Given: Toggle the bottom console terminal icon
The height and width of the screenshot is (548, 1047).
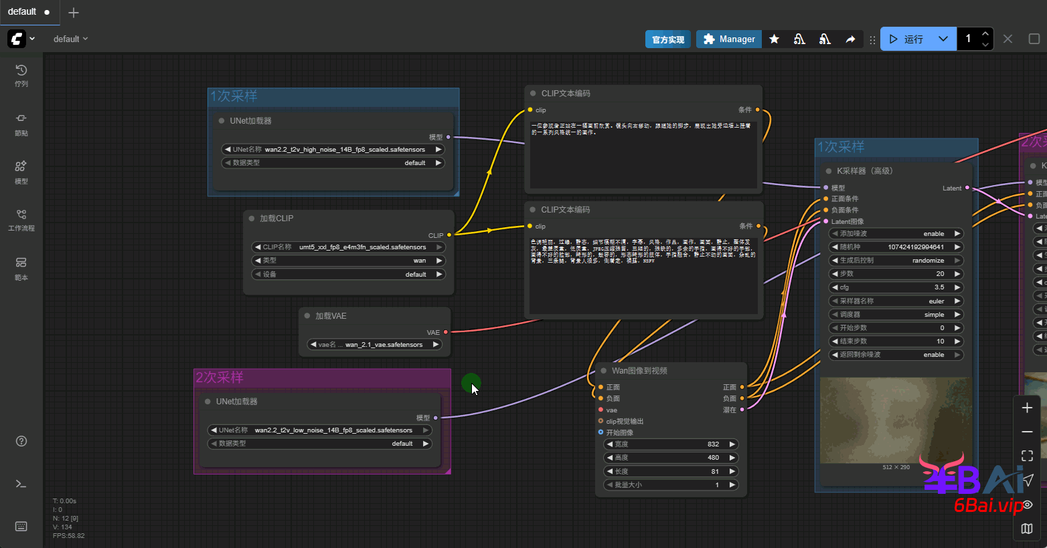Looking at the screenshot, I should (21, 483).
